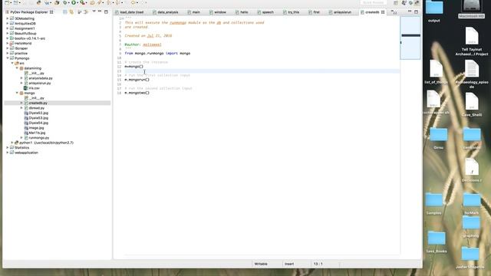Viewport: 491px width, 276px height.
Task: Select Diyala52.jpg image file
Action: pos(38,113)
